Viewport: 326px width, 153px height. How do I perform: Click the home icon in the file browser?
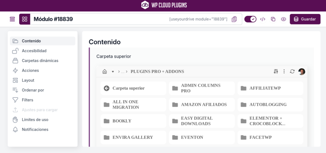point(104,71)
